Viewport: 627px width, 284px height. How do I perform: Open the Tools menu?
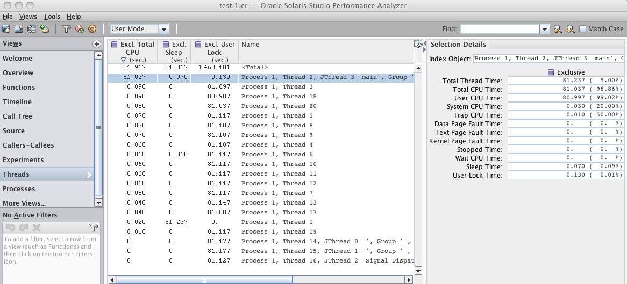[52, 17]
